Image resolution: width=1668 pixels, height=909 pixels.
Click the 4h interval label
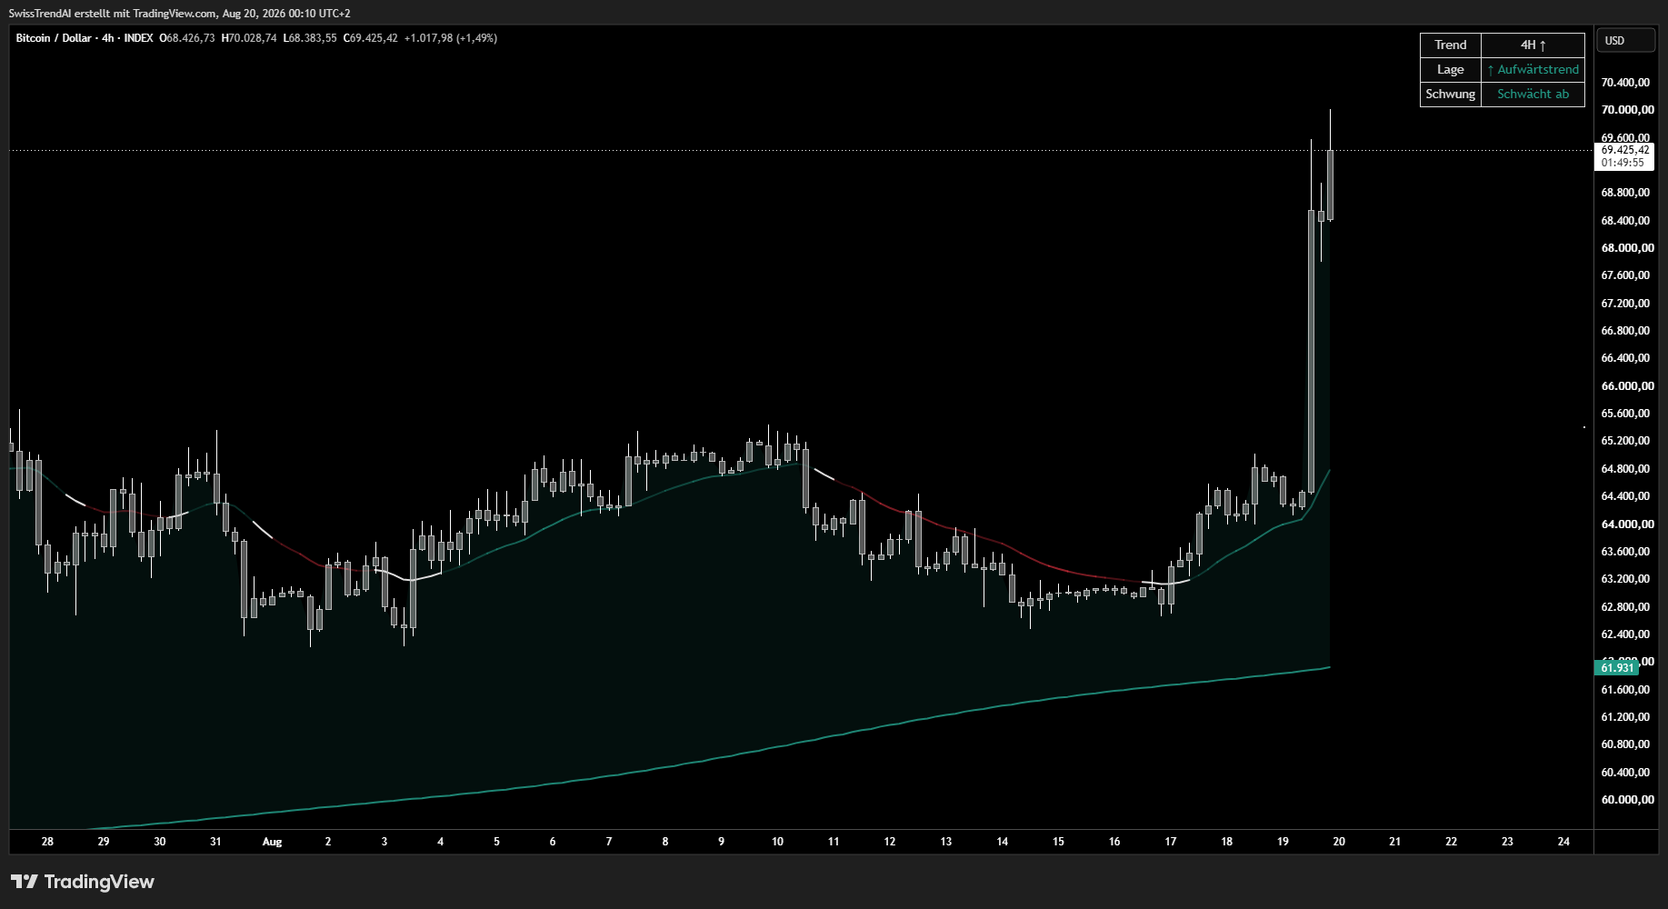[108, 38]
